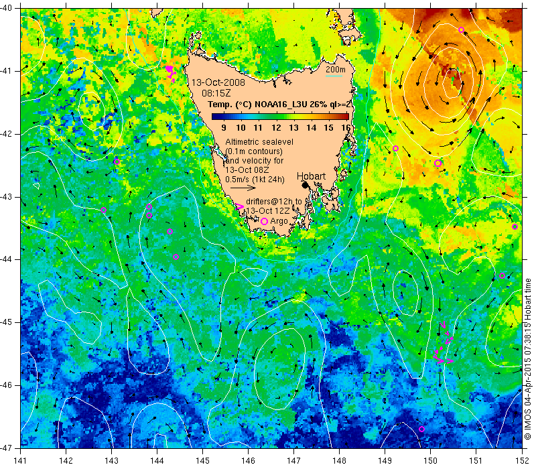536x469 pixels.
Task: Click the 'Altimetric sealevel' caption
Action: pos(259,141)
